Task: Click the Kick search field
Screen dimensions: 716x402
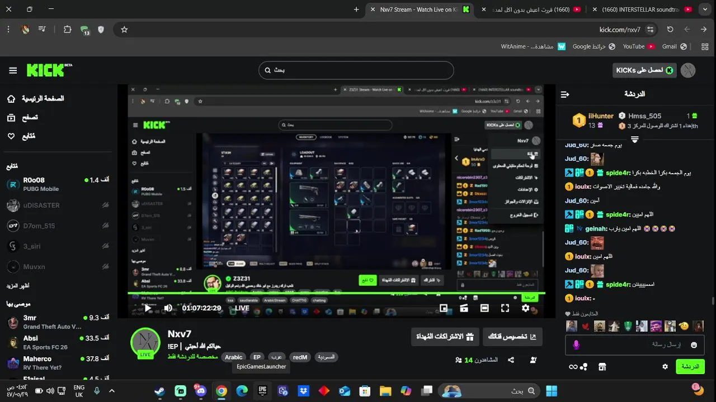Action: pos(356,70)
